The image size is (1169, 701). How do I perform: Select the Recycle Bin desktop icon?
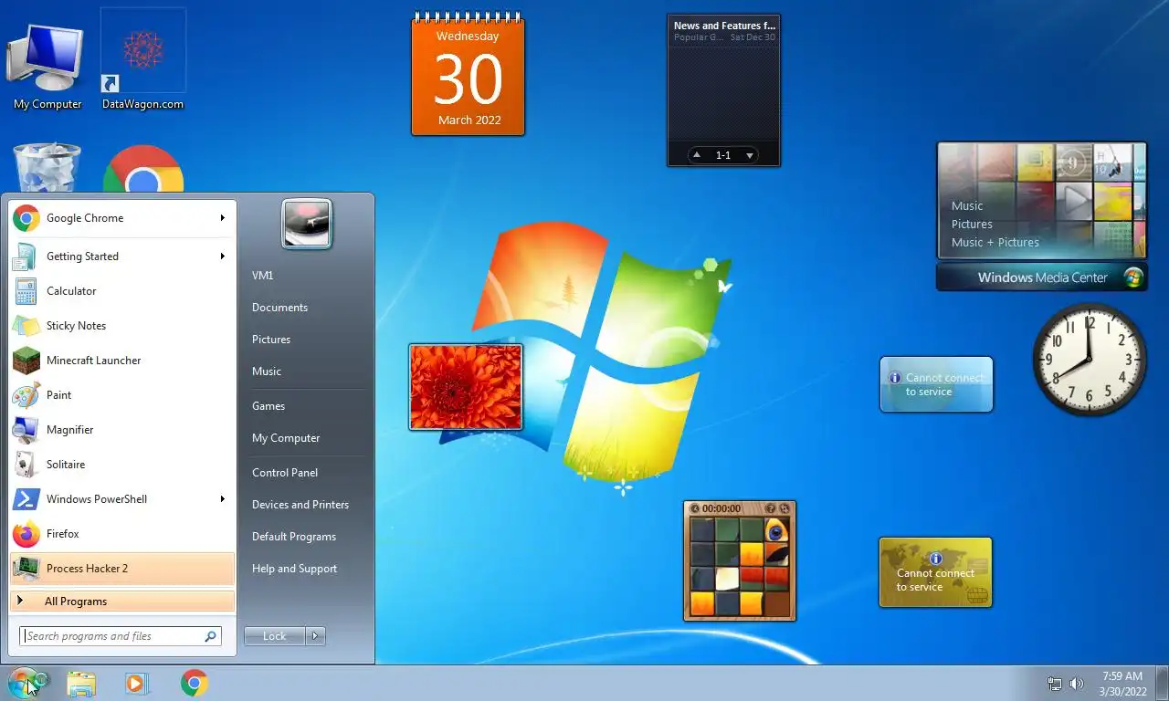pos(47,166)
